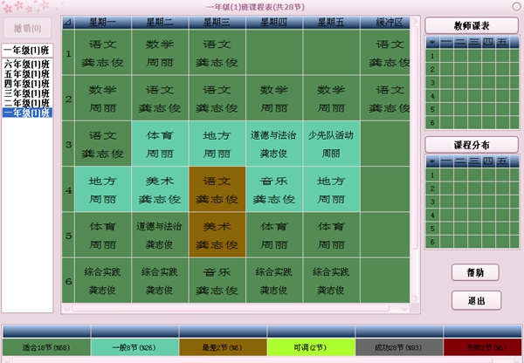The width and height of the screenshot is (524, 363).
Task: Click the 星期一 column header
Action: coord(102,22)
